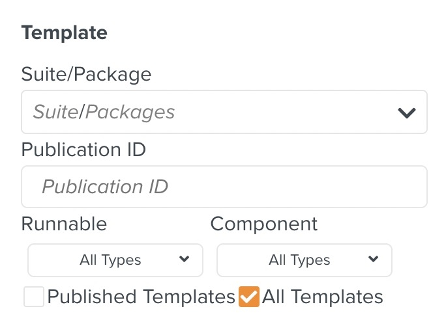Click the Template section heading
The height and width of the screenshot is (324, 446).
(x=64, y=33)
